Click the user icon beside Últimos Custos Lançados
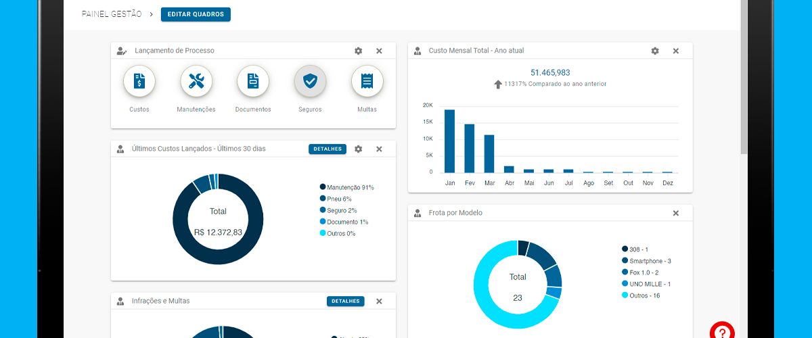Screen dimensions: 812x338 point(120,149)
